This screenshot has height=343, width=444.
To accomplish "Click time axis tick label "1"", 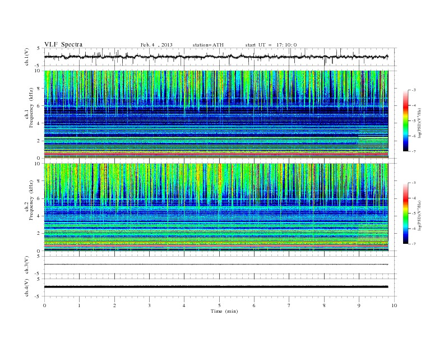I will 79,305.
